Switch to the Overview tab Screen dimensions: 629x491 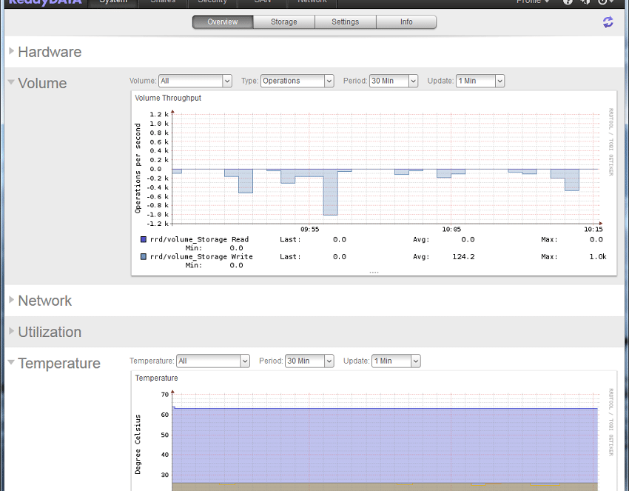pos(223,22)
